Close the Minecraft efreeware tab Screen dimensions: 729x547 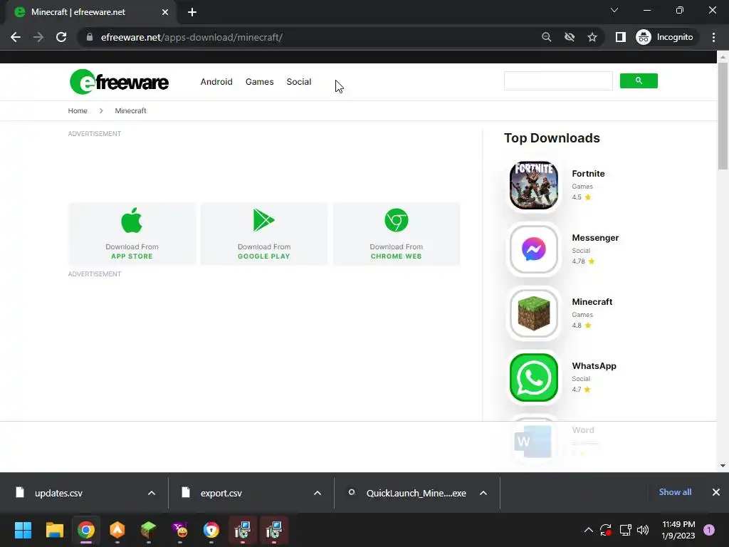coord(165,12)
